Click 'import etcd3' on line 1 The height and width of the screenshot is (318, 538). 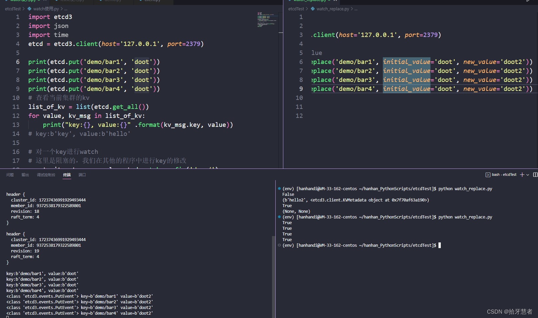point(50,17)
